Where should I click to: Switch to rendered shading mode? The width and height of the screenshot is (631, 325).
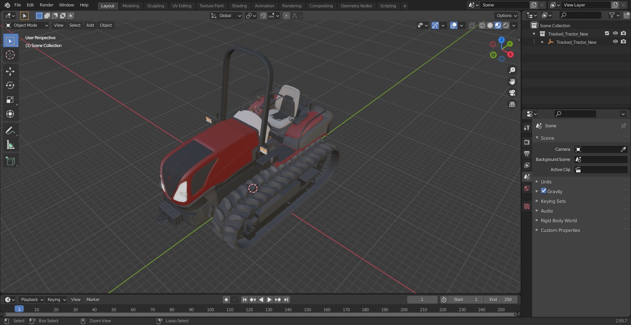click(506, 25)
